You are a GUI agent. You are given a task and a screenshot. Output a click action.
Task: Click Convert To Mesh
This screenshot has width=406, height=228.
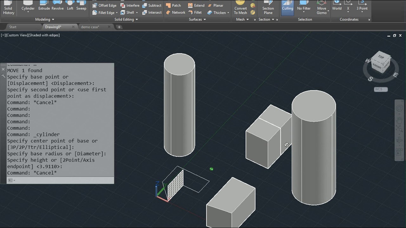point(240,8)
